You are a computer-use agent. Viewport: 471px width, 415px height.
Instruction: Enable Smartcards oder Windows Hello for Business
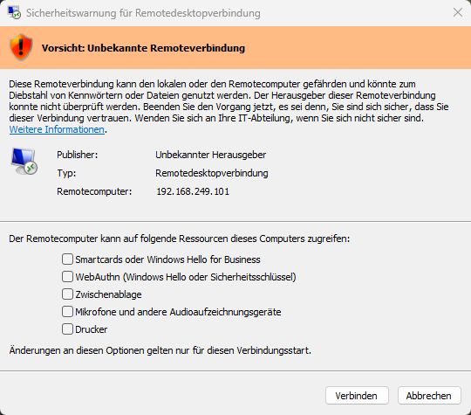tap(67, 259)
